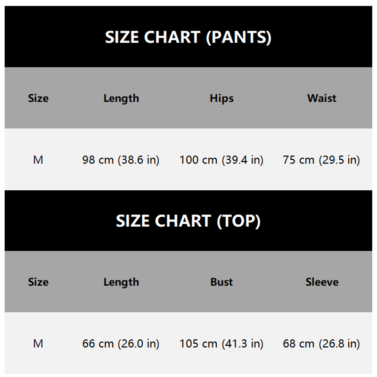Select the Size header in top chart

[38, 282]
